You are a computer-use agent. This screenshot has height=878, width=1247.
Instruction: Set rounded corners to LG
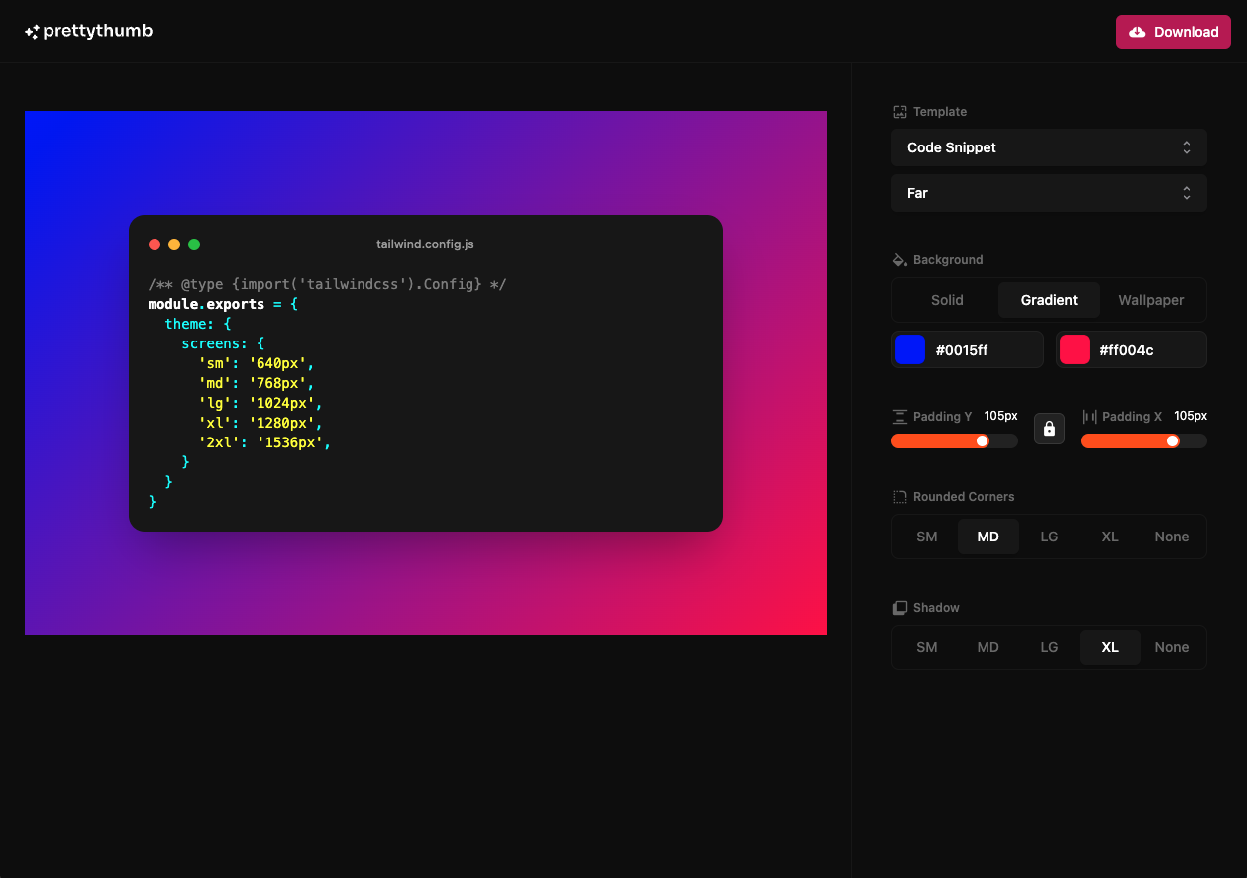click(1049, 537)
